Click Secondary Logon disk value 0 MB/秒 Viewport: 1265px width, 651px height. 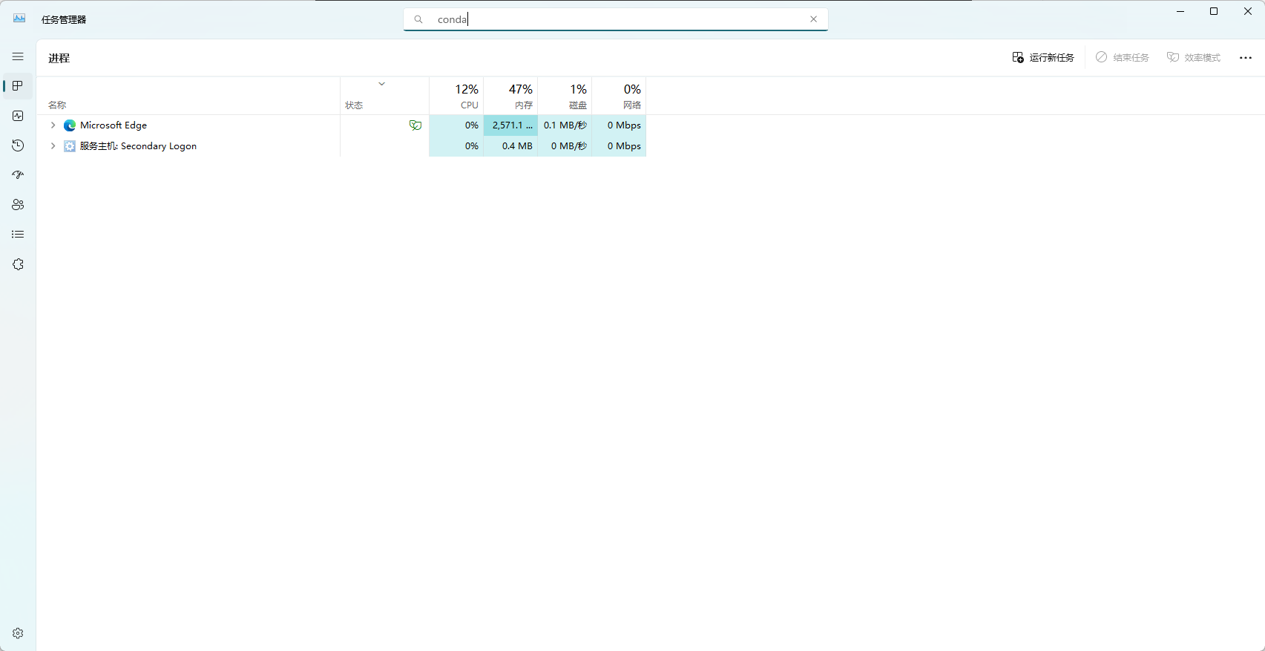pyautogui.click(x=565, y=146)
